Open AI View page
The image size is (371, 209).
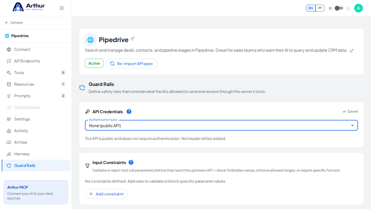[36, 142]
